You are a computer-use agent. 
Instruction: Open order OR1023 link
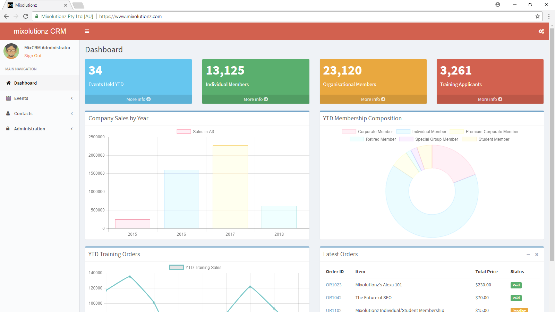coord(334,285)
